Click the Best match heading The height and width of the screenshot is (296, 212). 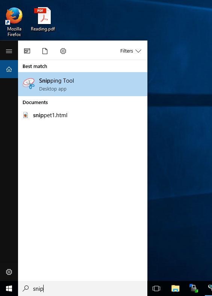point(35,66)
